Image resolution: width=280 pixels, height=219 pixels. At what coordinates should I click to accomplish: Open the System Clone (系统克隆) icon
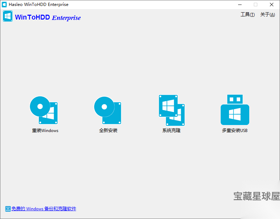172,110
